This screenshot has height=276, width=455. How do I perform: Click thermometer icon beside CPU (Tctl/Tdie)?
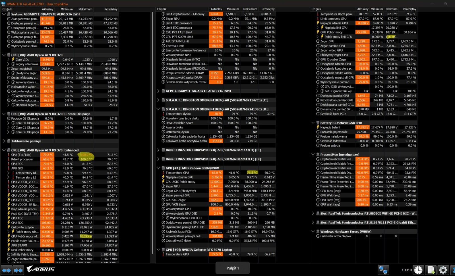9,155
